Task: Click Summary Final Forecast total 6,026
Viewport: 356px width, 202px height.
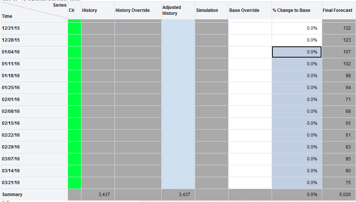Action: click(339, 195)
